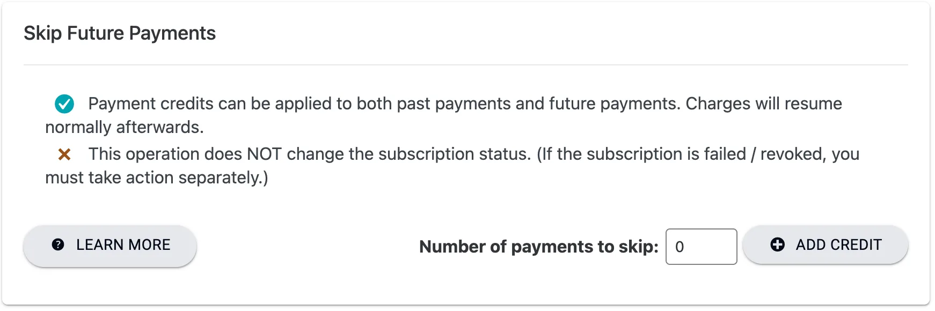The height and width of the screenshot is (311, 935).
Task: Click the X beside subscription status warning
Action: click(65, 154)
